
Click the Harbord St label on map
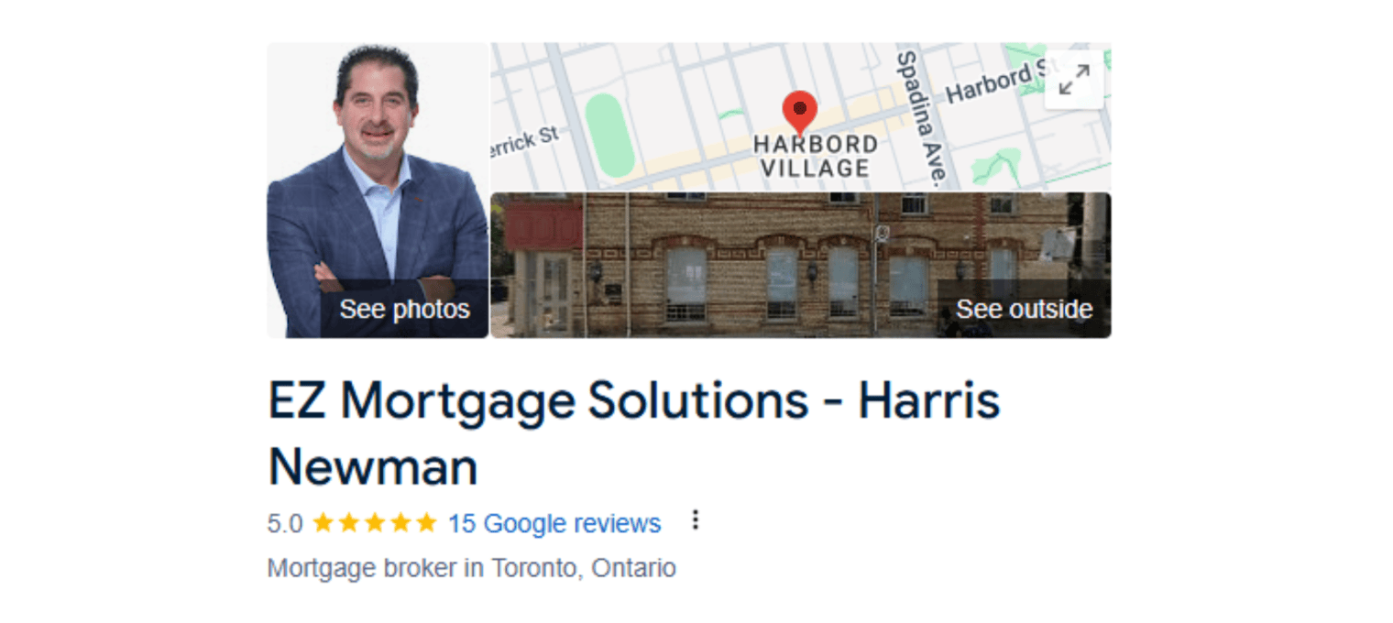pyautogui.click(x=1004, y=81)
